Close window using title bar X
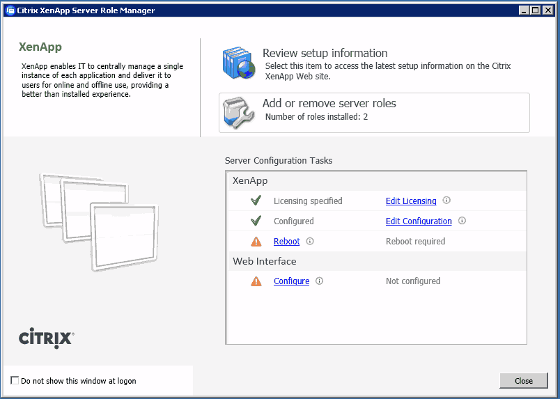The image size is (560, 399). pos(547,10)
